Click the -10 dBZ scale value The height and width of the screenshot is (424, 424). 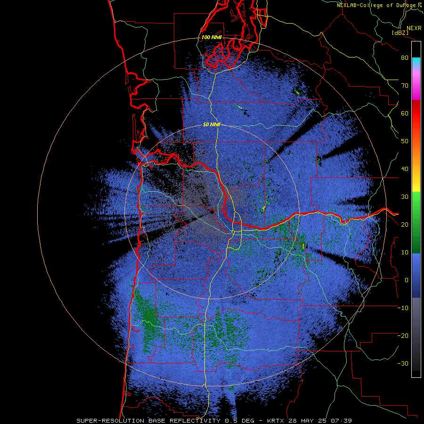pos(403,308)
